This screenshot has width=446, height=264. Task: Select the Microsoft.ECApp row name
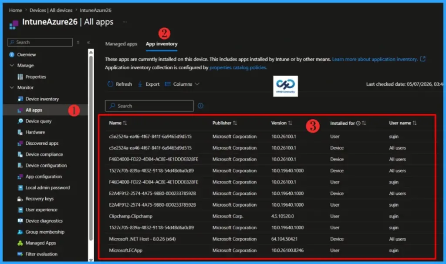pos(125,251)
